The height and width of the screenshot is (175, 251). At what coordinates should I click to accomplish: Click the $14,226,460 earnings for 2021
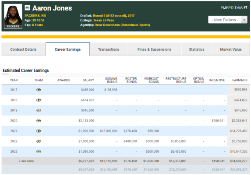tap(238, 131)
